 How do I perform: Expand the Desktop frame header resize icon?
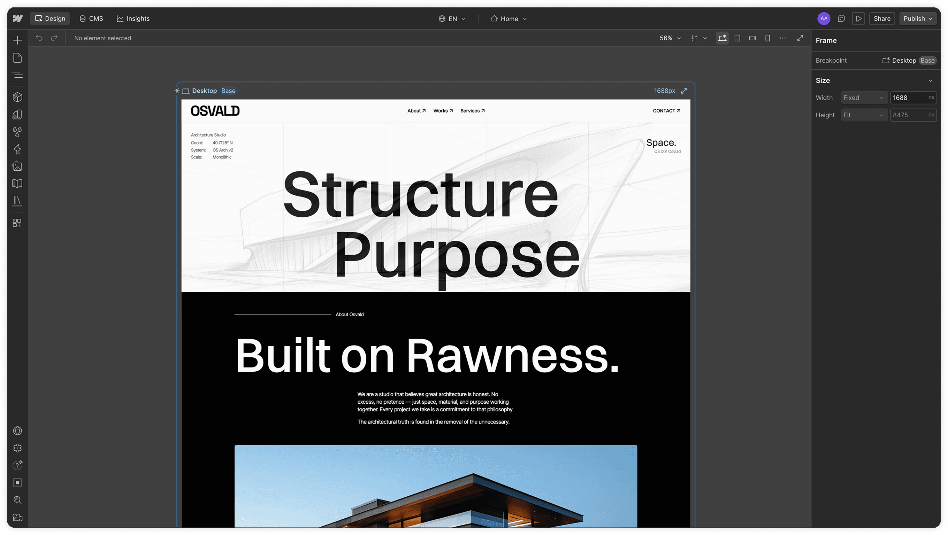click(684, 91)
